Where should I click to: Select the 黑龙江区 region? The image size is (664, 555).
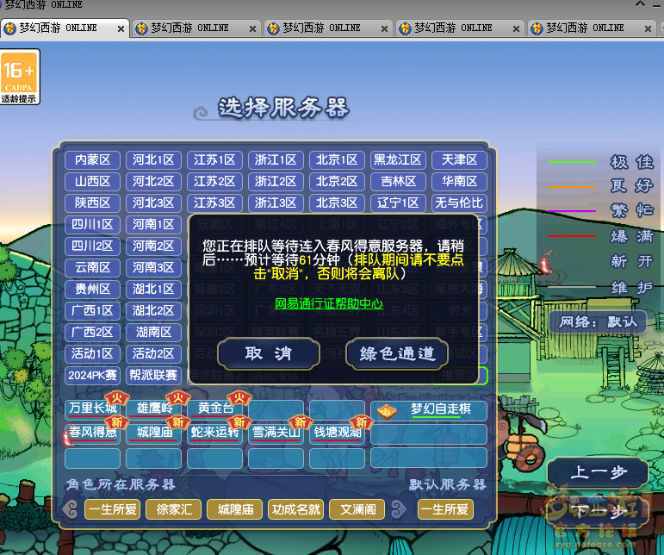(398, 159)
